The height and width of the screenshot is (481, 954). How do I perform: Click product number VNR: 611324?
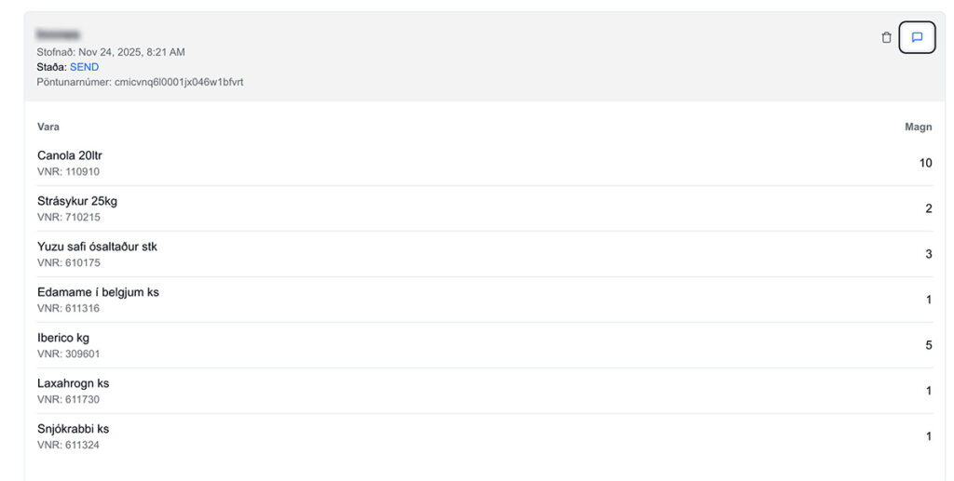(68, 446)
